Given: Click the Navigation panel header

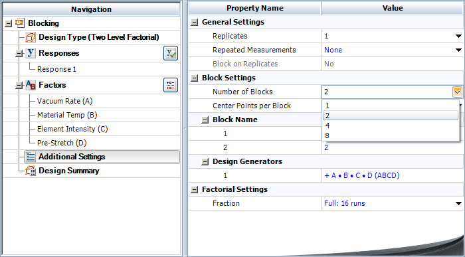Looking at the screenshot, I should pos(91,9).
